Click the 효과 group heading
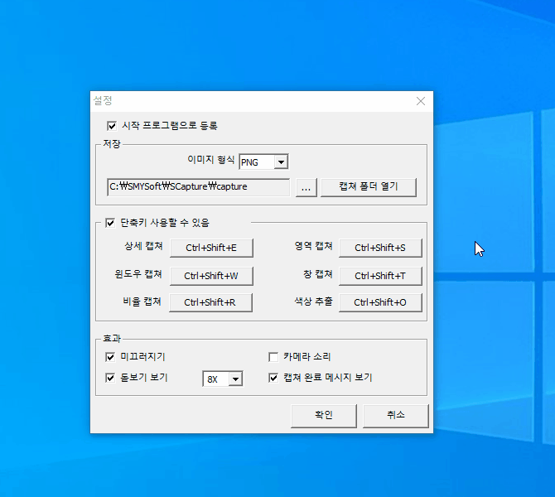 (112, 339)
